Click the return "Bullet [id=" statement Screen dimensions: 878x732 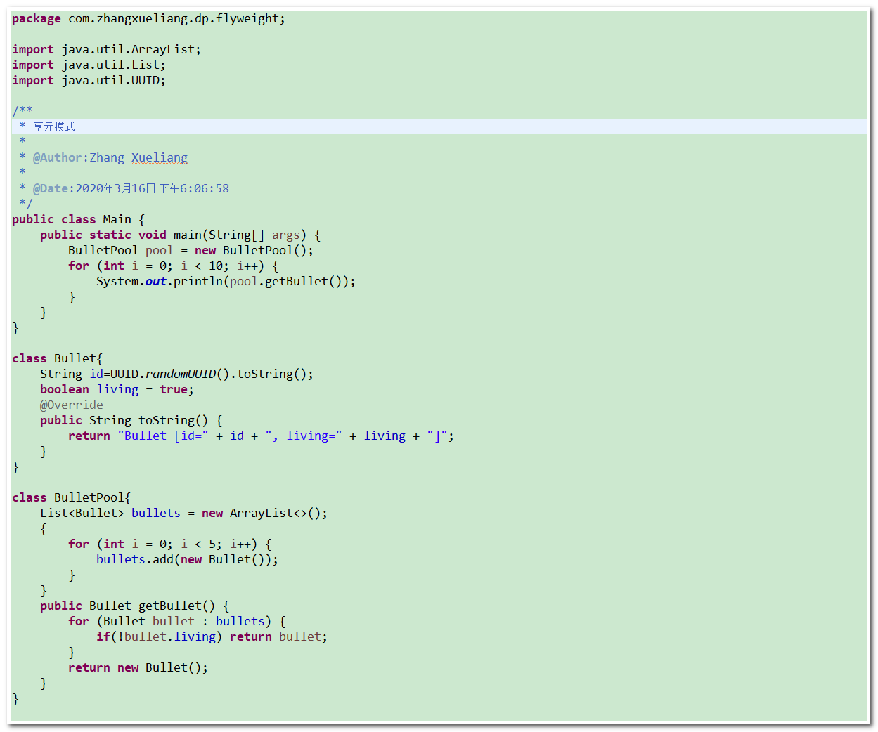(261, 436)
